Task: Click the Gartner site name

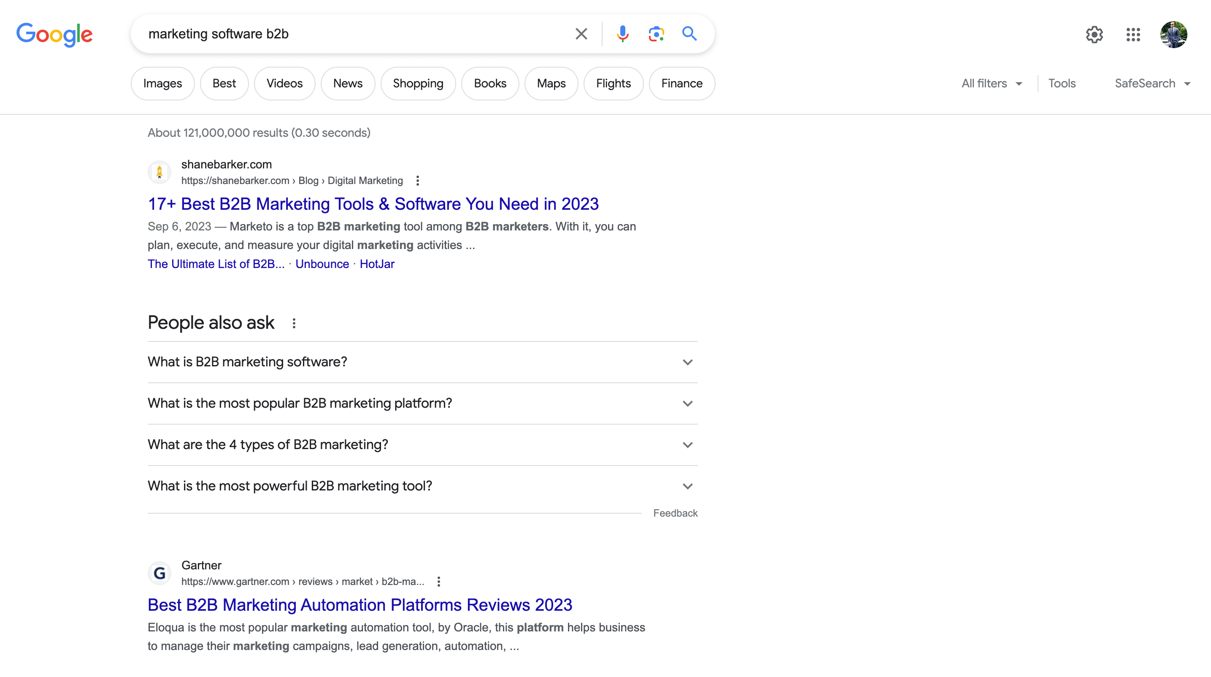Action: point(201,565)
